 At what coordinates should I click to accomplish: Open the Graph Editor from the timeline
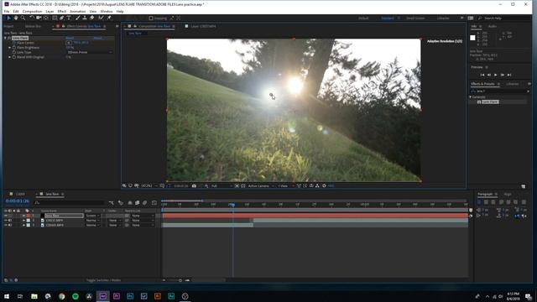point(154,203)
